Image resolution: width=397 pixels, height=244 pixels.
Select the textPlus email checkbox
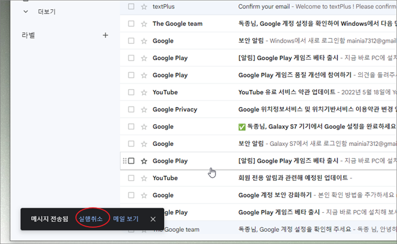coord(131,7)
